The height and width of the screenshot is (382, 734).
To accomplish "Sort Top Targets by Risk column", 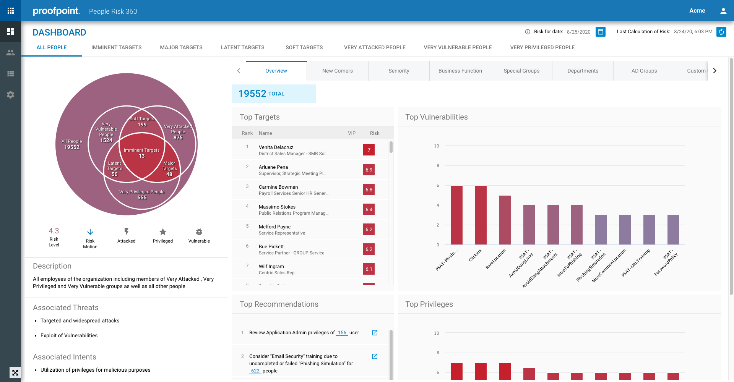I will 375,133.
